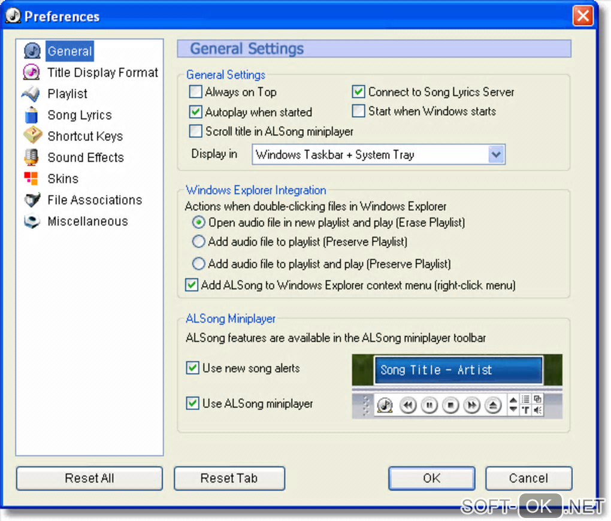Click the Reset All button
611x521 pixels.
[89, 478]
